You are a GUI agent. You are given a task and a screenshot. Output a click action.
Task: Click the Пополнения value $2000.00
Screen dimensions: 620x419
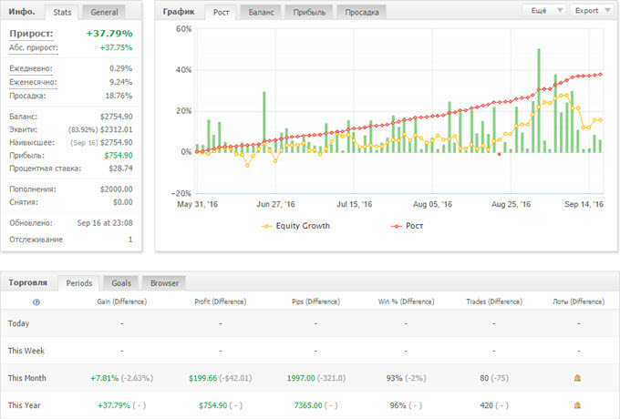point(117,189)
